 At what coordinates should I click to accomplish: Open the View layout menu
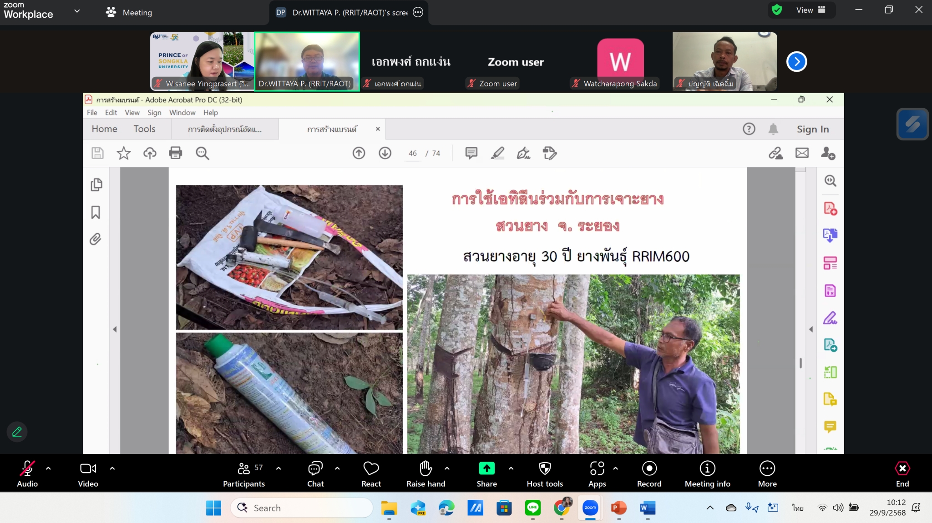pyautogui.click(x=810, y=10)
